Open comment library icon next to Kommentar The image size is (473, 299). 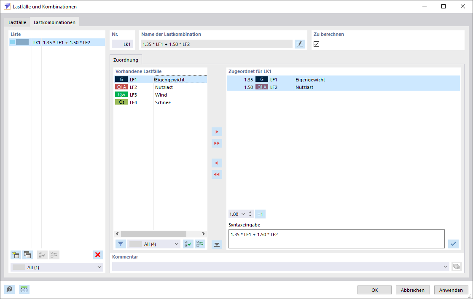pos(457,267)
